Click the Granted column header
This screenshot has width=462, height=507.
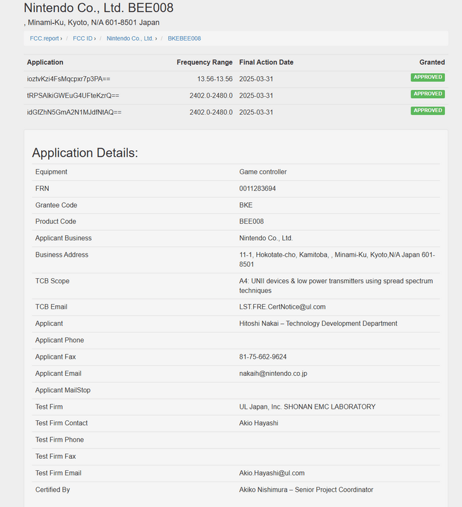[x=432, y=62]
